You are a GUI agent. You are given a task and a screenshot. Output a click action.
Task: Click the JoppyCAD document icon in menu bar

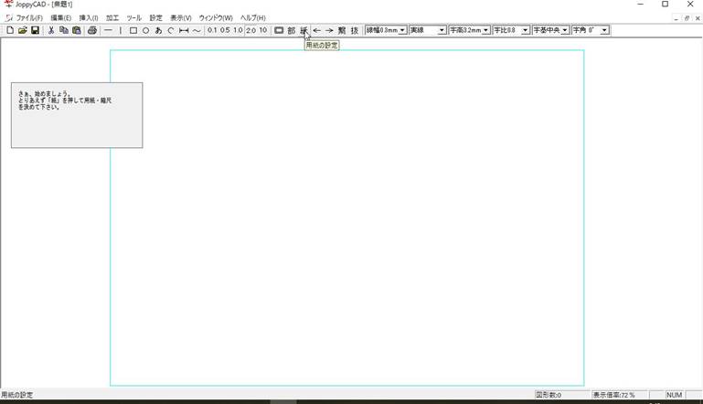(8, 18)
